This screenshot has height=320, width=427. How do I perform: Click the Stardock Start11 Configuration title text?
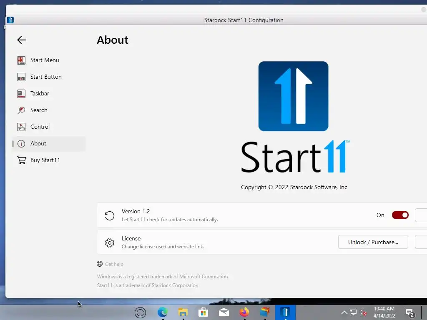[x=244, y=20]
